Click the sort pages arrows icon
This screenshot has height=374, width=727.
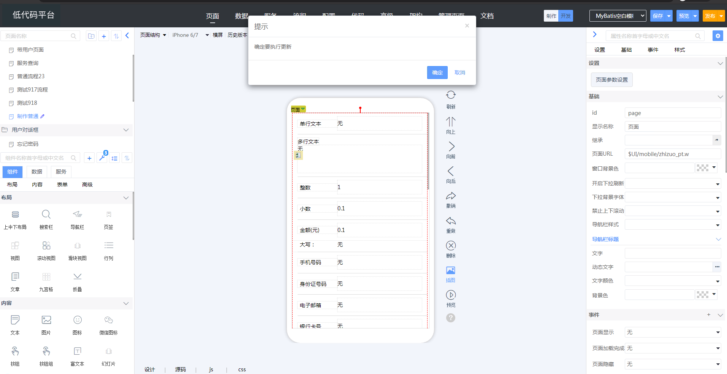point(116,36)
